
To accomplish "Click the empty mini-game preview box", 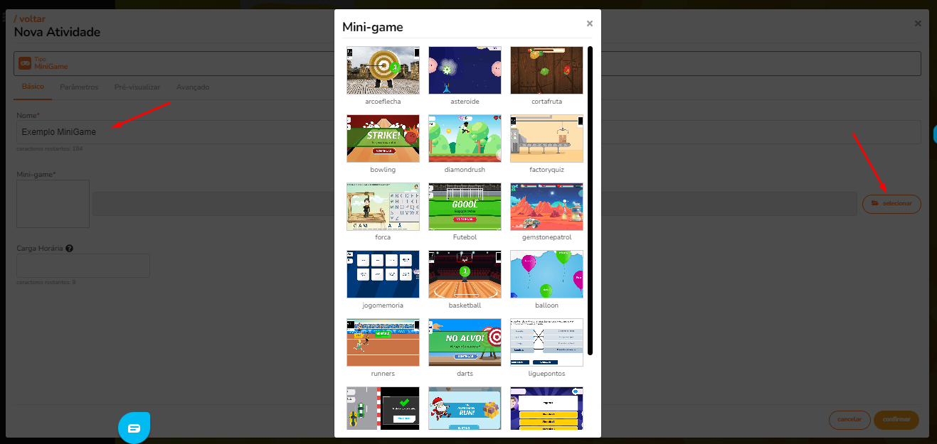I will click(x=53, y=204).
